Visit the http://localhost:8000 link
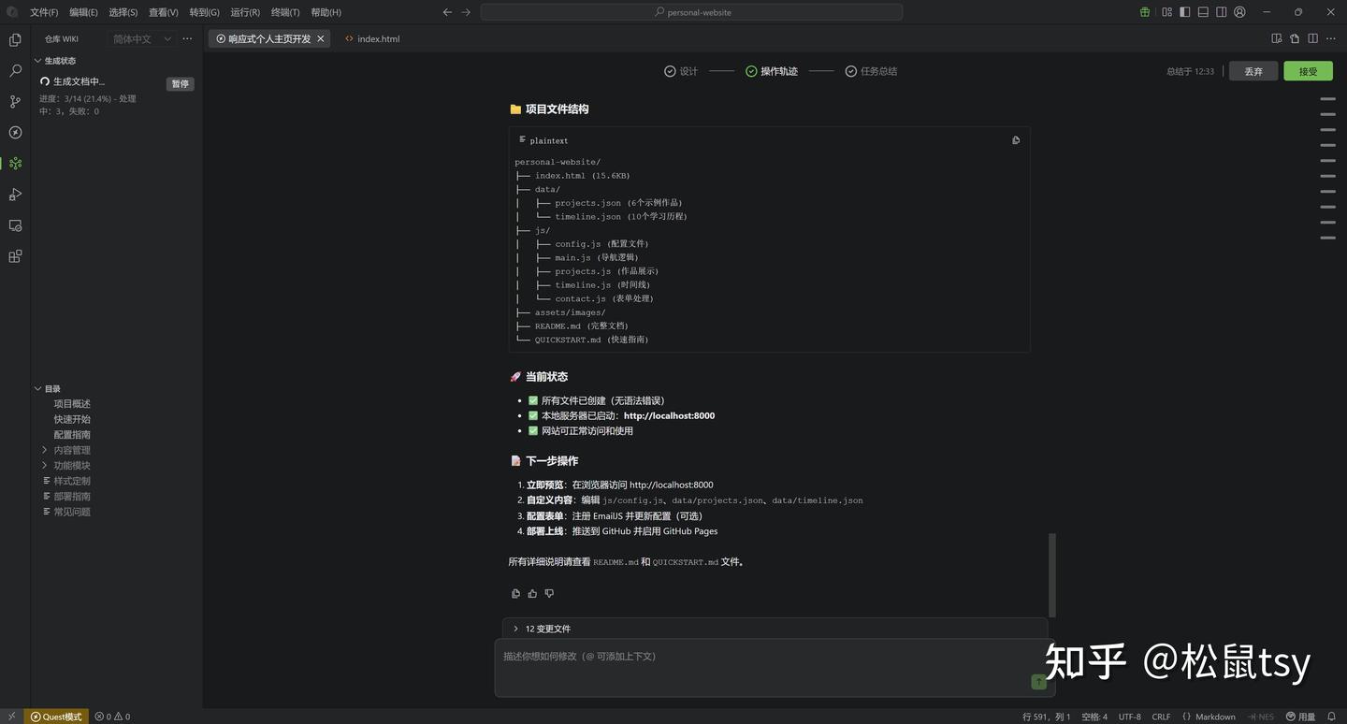 [668, 415]
